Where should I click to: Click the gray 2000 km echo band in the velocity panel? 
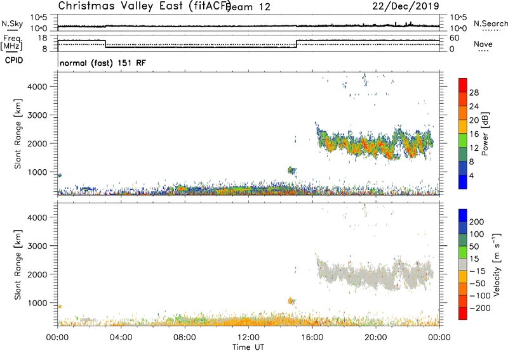374,274
